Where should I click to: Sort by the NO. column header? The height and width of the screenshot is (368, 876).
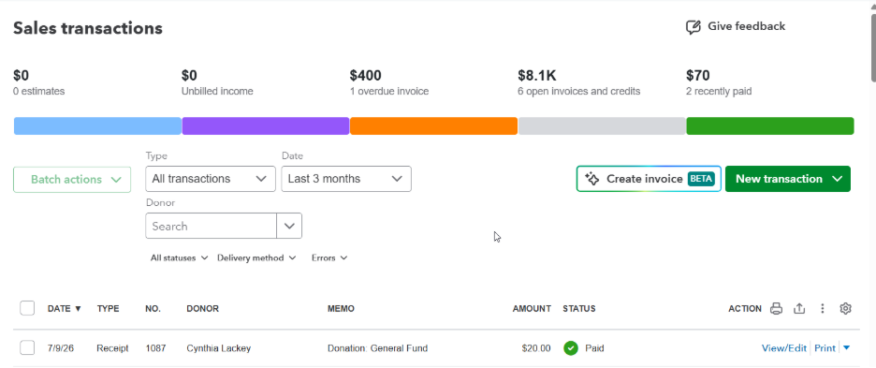(x=153, y=308)
